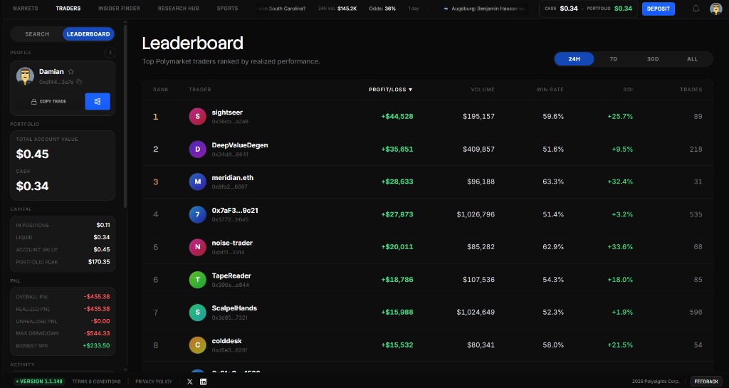Open the notifications bell

696,9
